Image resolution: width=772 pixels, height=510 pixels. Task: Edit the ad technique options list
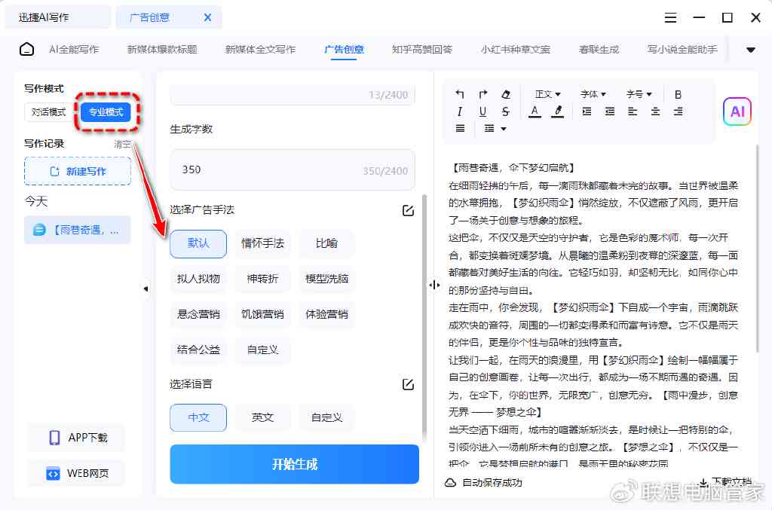[x=408, y=210]
